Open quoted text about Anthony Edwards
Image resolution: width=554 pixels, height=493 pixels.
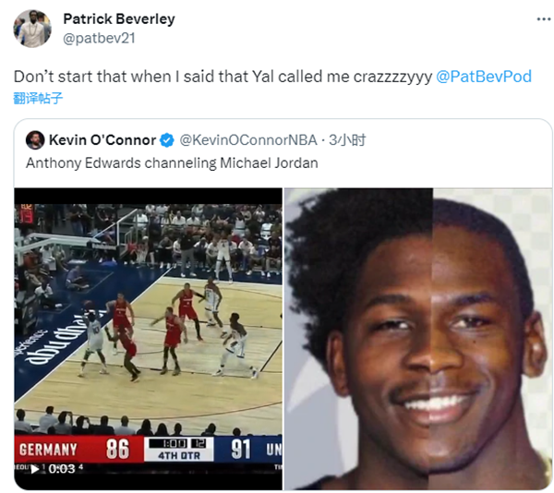[172, 163]
